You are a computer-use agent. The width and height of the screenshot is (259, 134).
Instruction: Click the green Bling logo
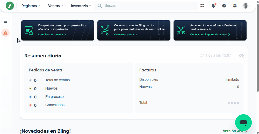10,6
